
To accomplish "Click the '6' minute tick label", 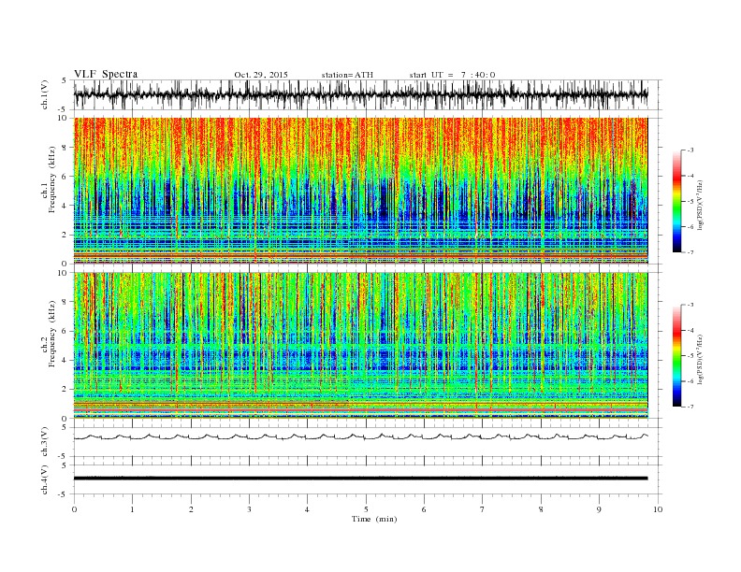I will pos(424,509).
